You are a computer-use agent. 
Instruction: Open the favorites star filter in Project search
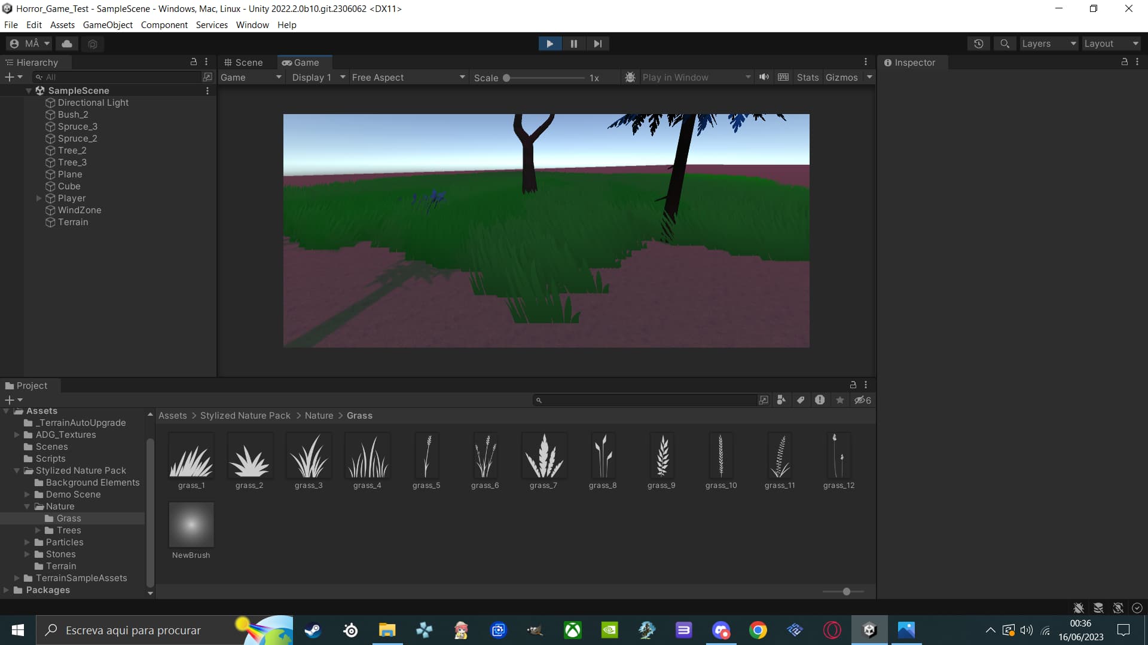coord(840,400)
